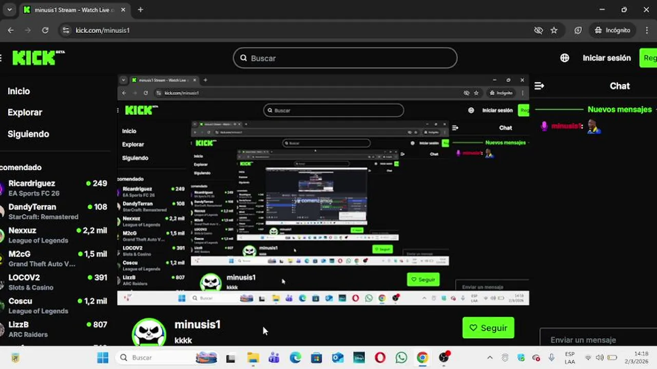Screen dimensions: 657x369
Task: Open the Windows Start menu
Action: click(103, 358)
